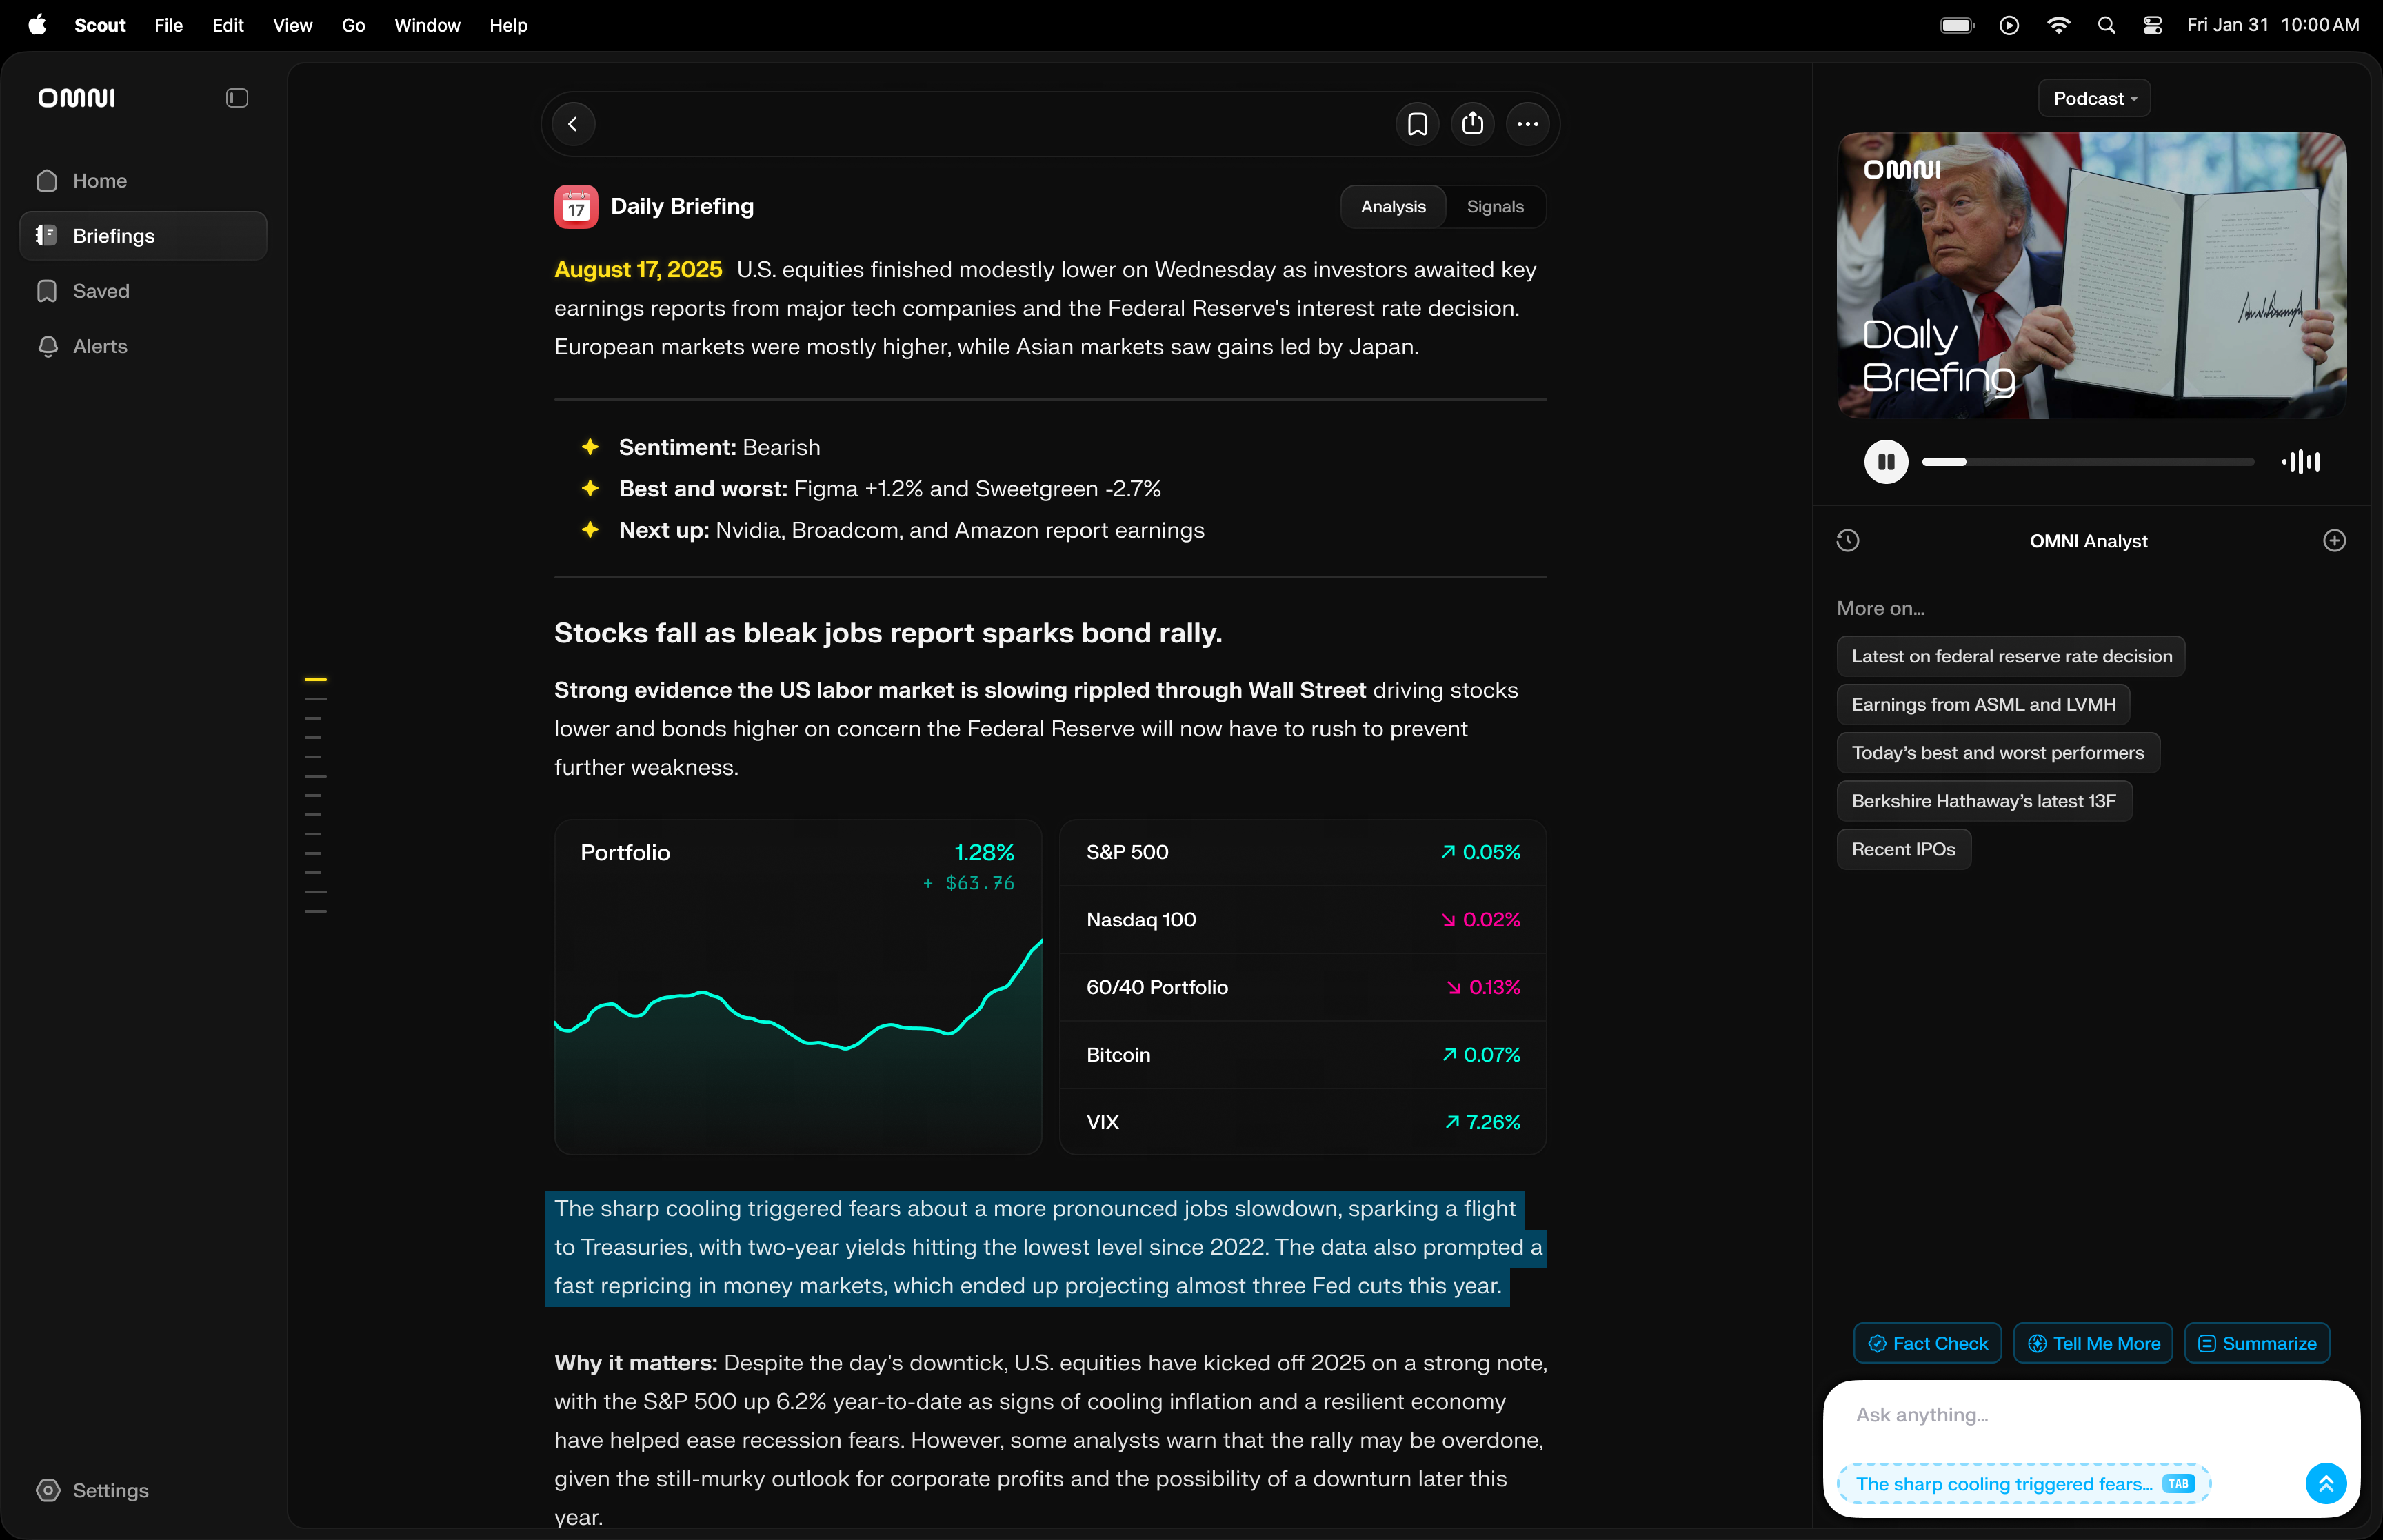Expand the Podcast dropdown
Viewport: 2383px width, 1540px height.
tap(2094, 99)
